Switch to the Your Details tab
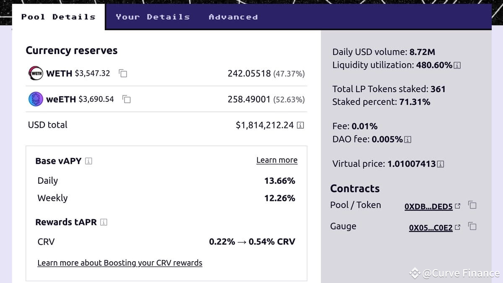Image resolution: width=503 pixels, height=283 pixels. 153,17
